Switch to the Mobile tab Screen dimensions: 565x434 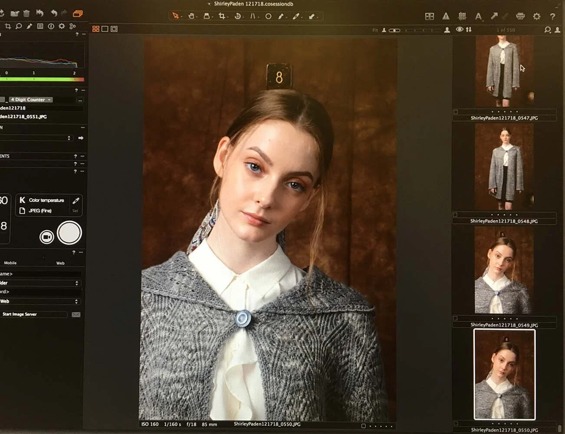(x=10, y=263)
